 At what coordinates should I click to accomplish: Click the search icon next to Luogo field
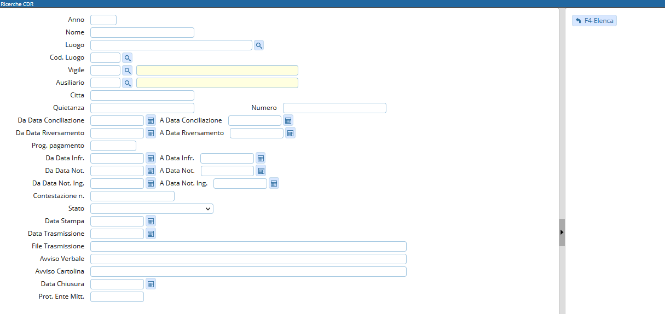click(x=259, y=45)
